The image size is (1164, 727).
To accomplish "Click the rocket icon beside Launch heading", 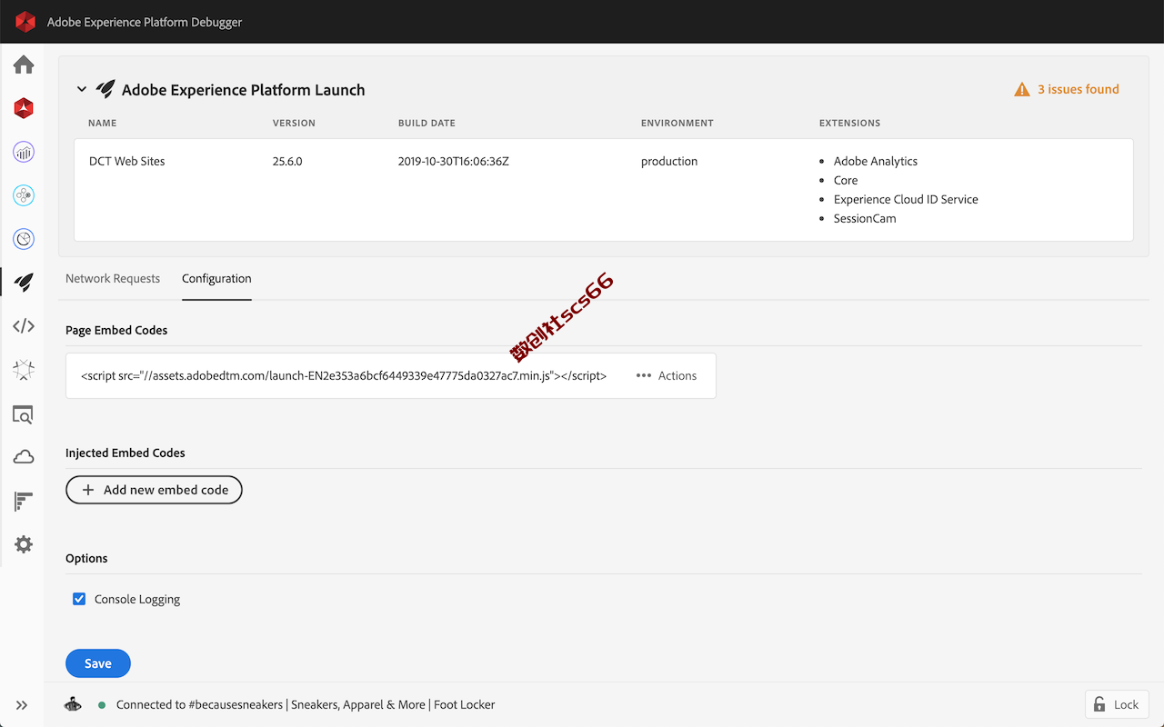I will point(105,89).
